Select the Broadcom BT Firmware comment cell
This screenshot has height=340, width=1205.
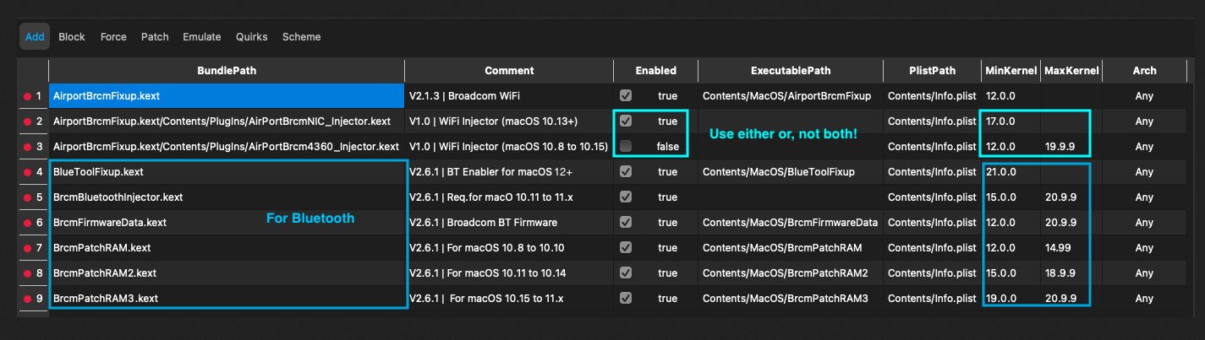[x=508, y=223]
